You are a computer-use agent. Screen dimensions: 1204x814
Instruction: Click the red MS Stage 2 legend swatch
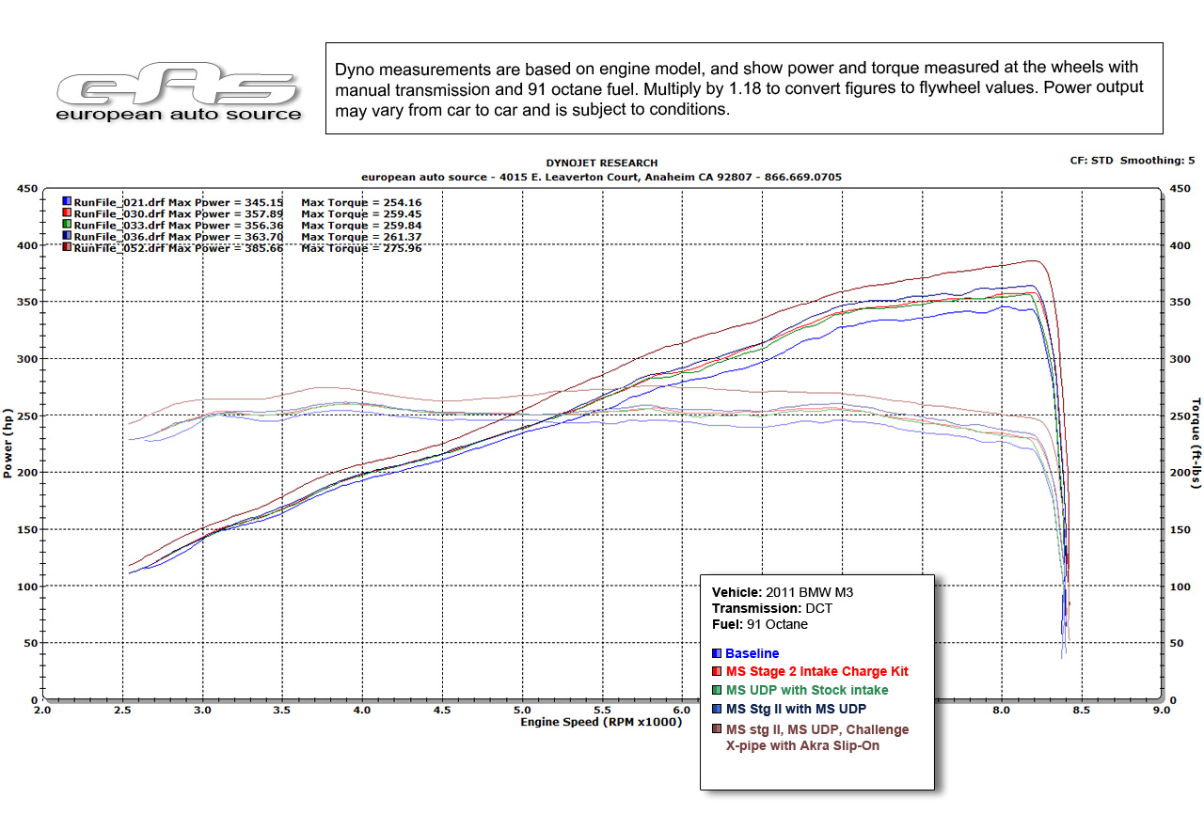coord(717,671)
